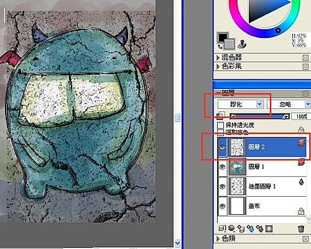Viewport: 311px width, 249px height.
Task: Enable the 保持透光度 checkbox
Action: click(x=221, y=125)
